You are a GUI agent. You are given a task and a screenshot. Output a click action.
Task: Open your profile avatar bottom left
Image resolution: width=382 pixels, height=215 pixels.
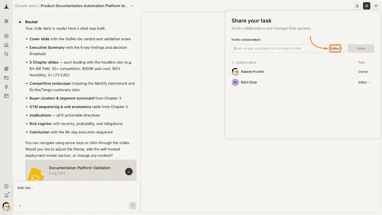coord(6,207)
